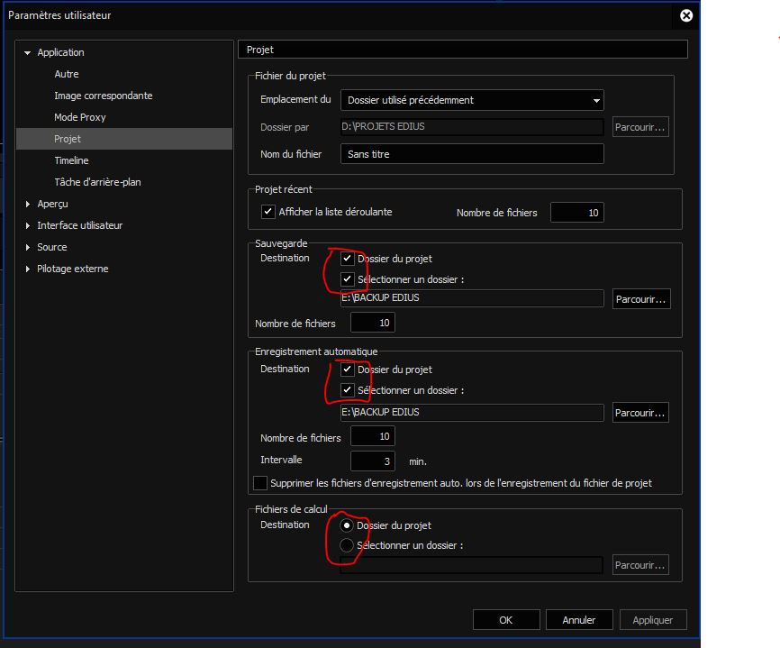Click the Enregistrement automatique folder path field

pos(472,413)
